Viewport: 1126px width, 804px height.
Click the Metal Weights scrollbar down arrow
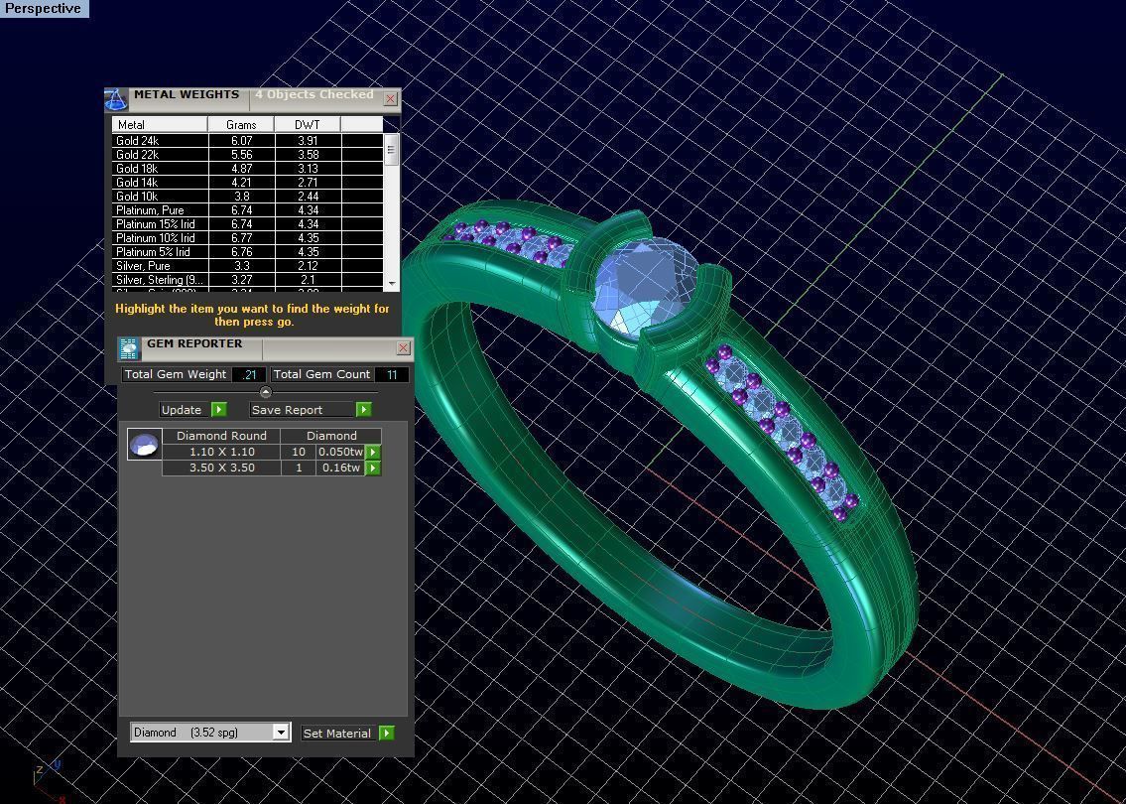click(x=391, y=284)
